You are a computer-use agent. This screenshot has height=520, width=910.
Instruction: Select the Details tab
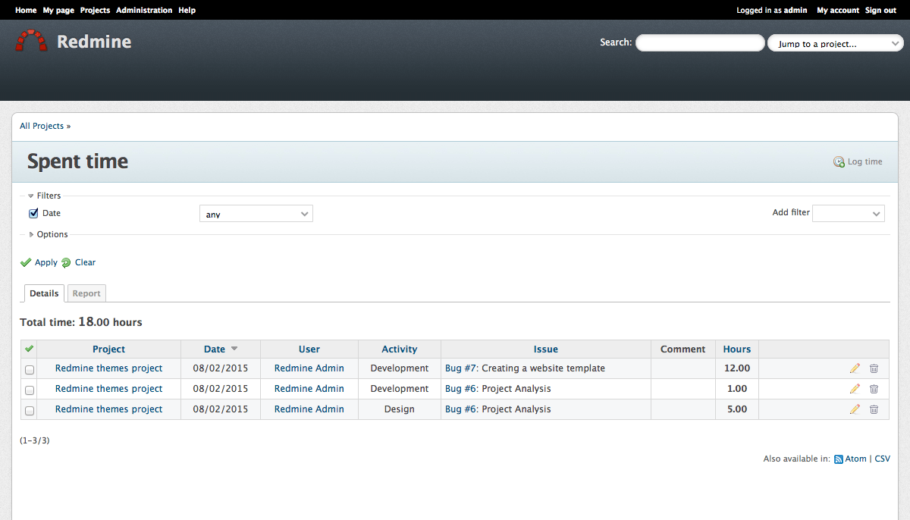(44, 293)
